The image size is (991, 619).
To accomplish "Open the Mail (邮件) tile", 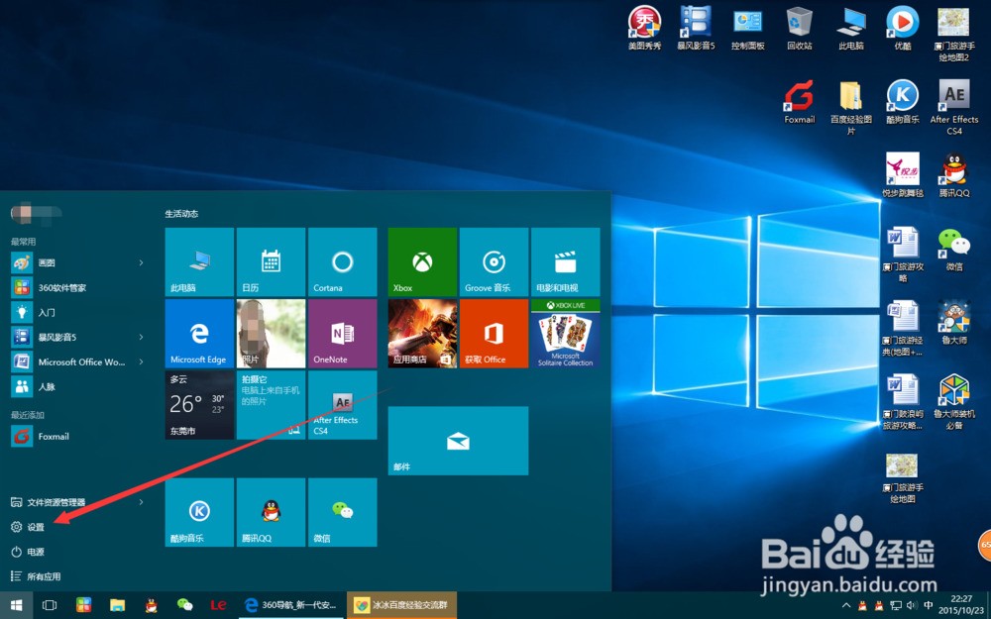I will (x=458, y=441).
